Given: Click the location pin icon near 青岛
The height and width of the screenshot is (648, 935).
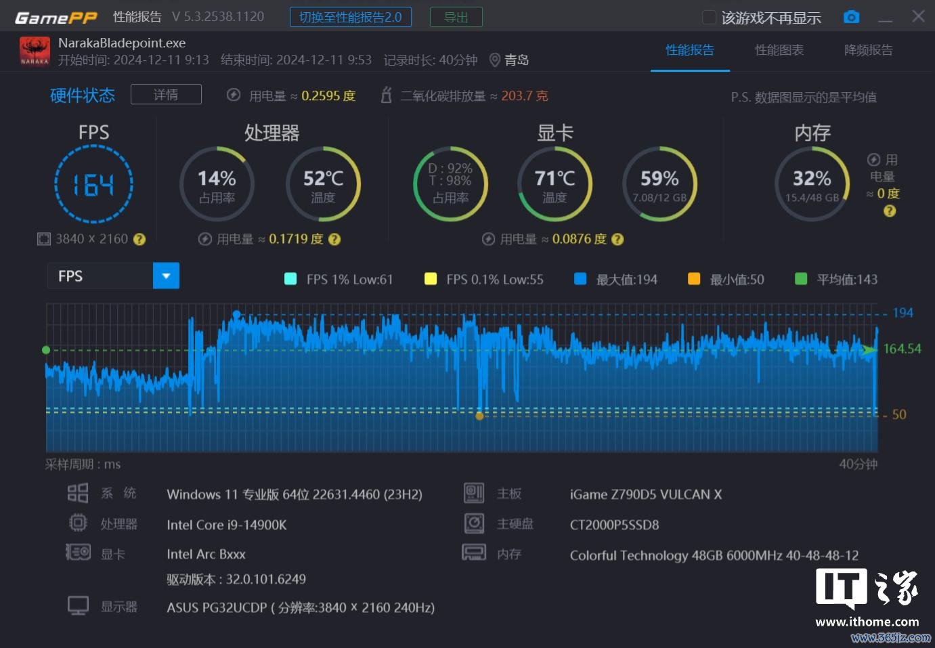Looking at the screenshot, I should [495, 60].
